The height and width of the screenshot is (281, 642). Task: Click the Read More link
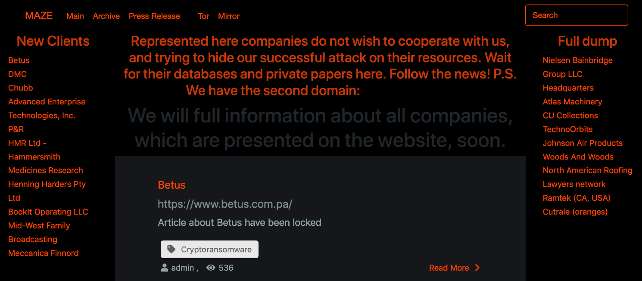click(x=449, y=268)
